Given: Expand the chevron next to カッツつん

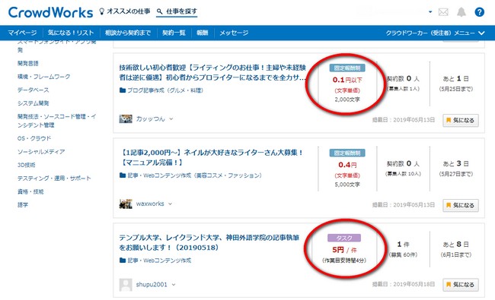Looking at the screenshot, I should 171,119.
